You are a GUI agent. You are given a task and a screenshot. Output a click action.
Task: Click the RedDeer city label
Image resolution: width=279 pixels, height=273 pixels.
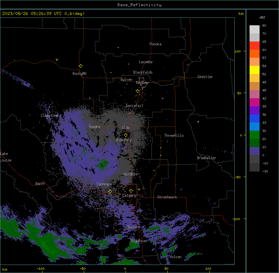[x=142, y=83]
